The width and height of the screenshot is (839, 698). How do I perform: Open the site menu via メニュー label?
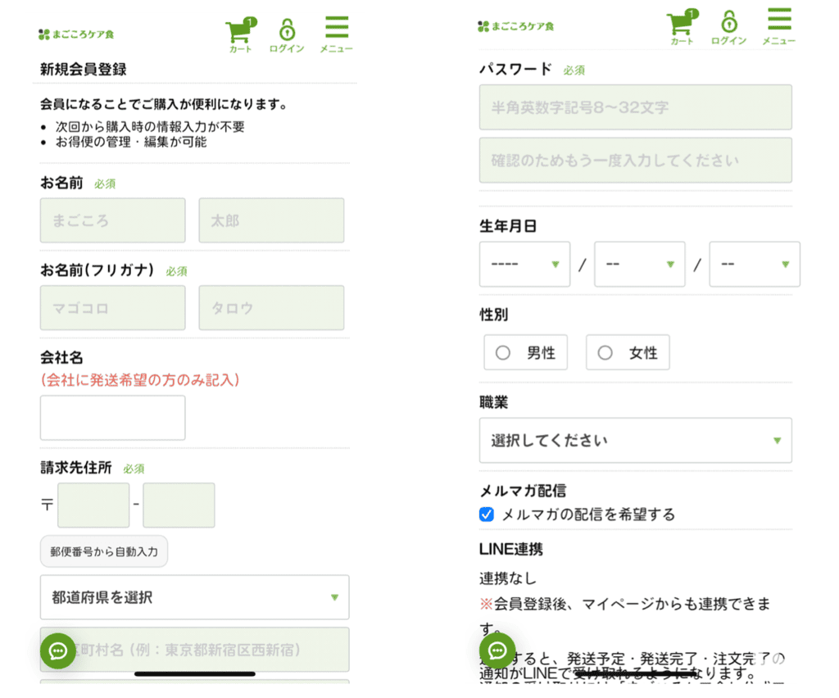coord(335,47)
